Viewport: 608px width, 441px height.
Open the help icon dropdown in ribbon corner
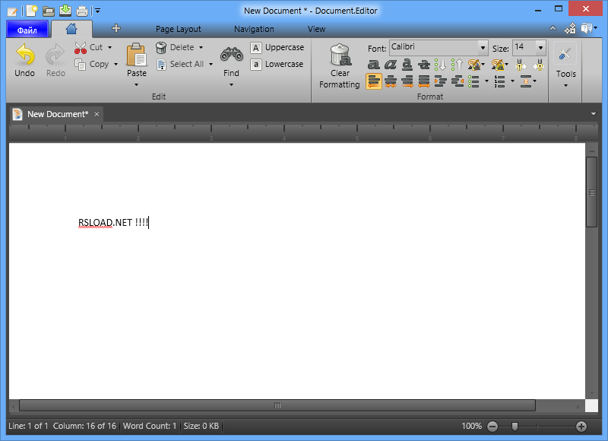[588, 28]
